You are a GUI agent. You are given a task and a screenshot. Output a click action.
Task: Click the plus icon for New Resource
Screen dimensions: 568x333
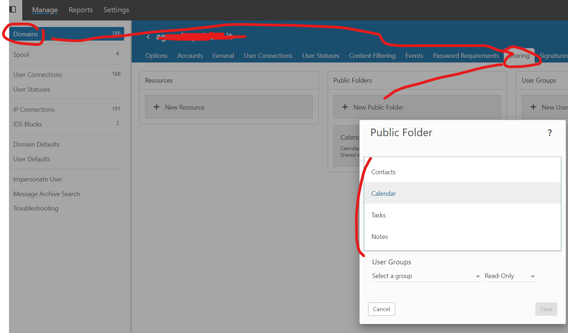click(x=156, y=107)
